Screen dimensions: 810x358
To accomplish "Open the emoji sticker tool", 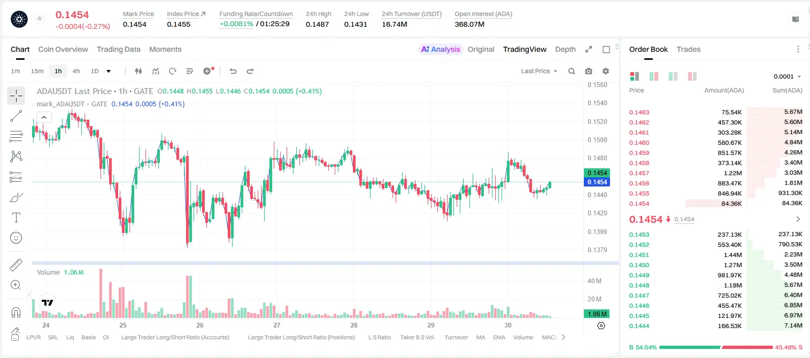I will (16, 238).
